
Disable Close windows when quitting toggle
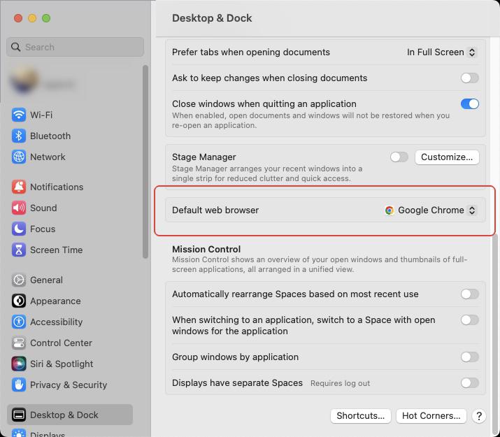point(469,104)
